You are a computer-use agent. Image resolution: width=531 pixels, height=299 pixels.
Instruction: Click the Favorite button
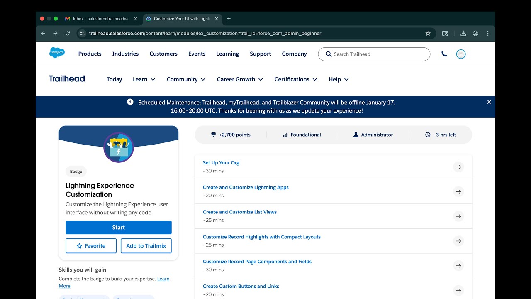click(x=91, y=246)
